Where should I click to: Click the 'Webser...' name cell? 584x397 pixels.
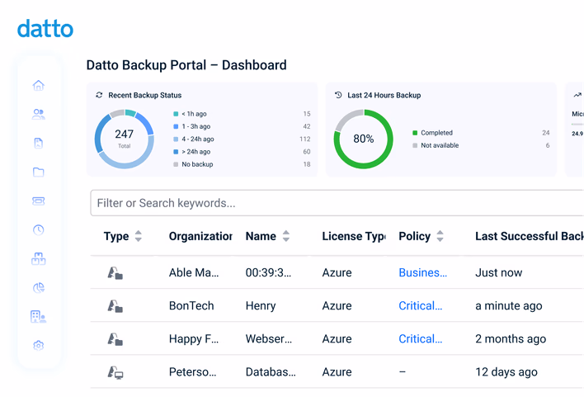[x=269, y=339]
